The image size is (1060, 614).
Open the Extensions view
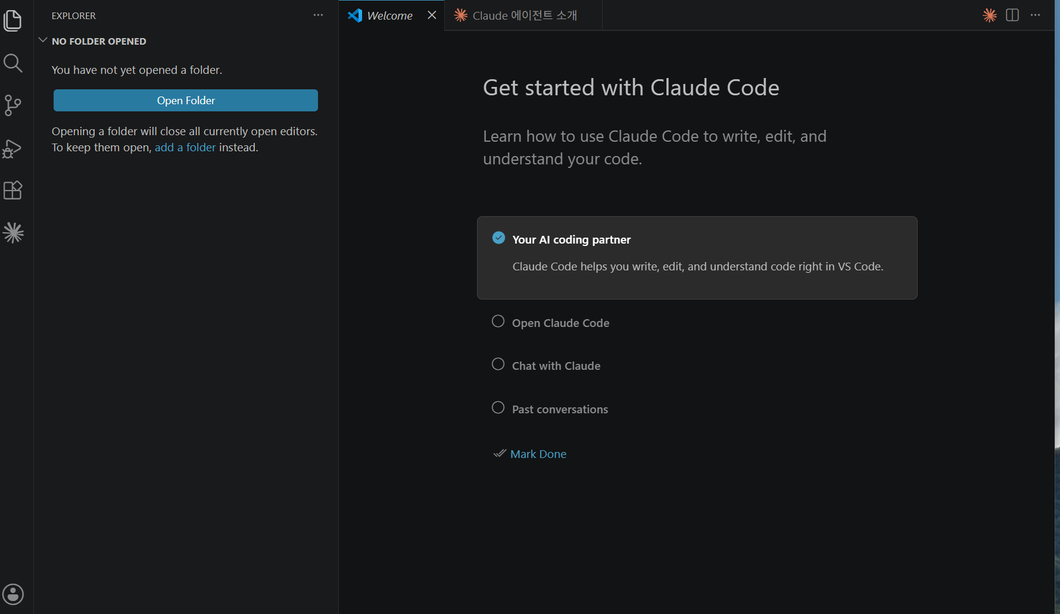[x=13, y=191]
